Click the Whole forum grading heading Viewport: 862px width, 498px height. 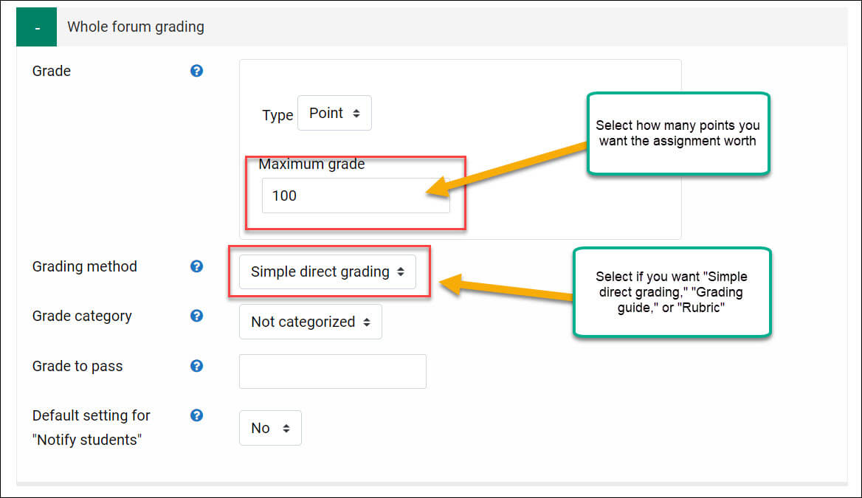pyautogui.click(x=136, y=27)
